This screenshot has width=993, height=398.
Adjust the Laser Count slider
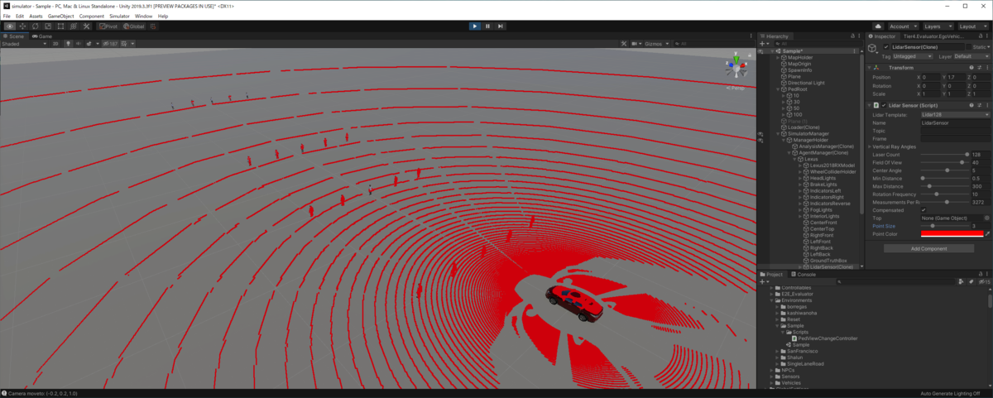944,155
